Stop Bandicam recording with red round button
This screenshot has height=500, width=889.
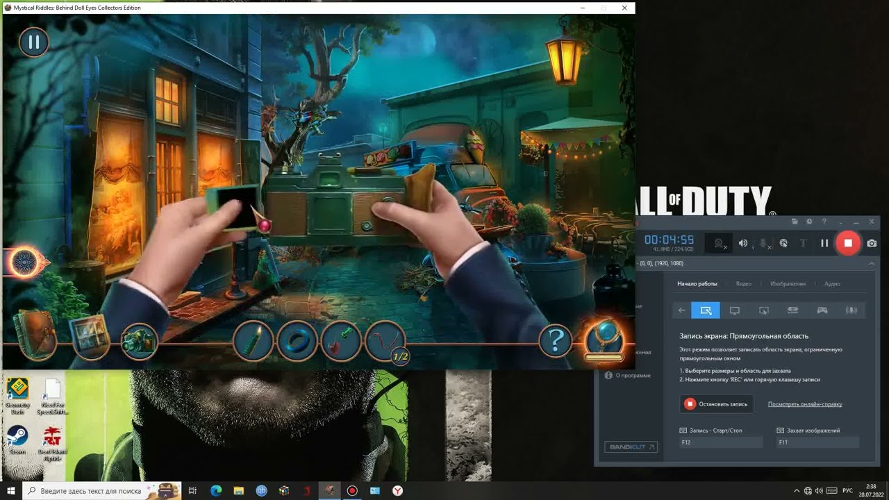847,243
